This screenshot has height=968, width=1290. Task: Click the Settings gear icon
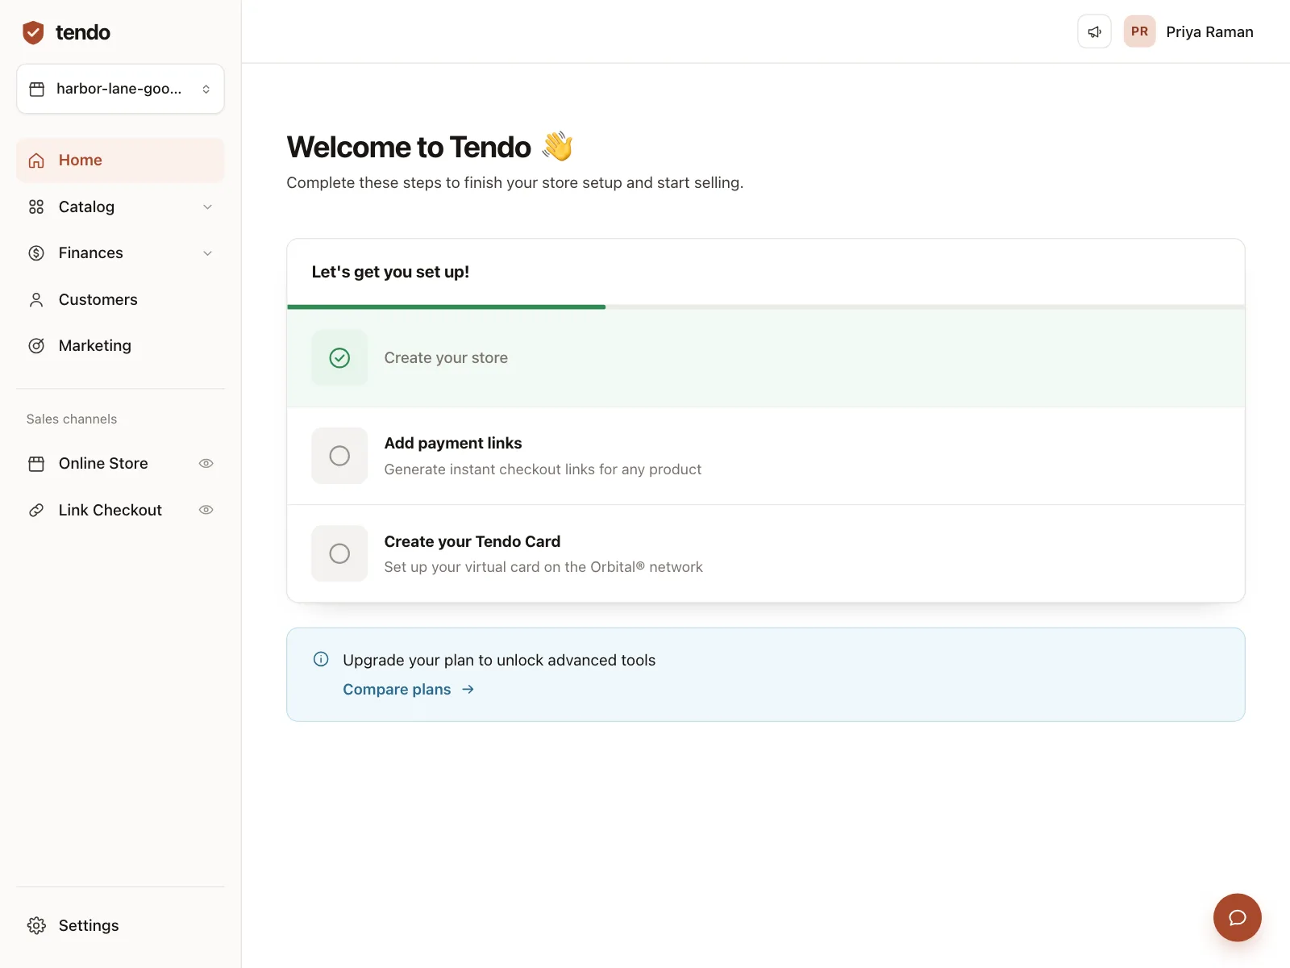(x=36, y=925)
